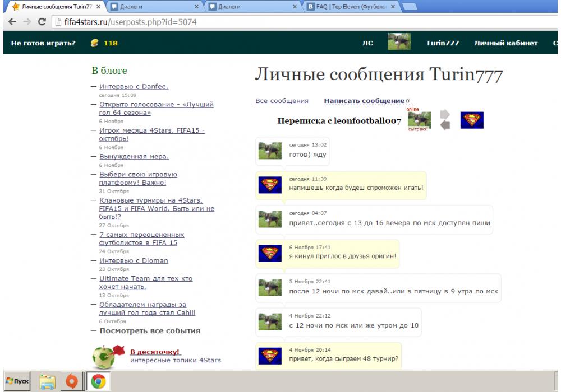This screenshot has width=561, height=392.
Task: Click the browser back arrow
Action: point(11,22)
